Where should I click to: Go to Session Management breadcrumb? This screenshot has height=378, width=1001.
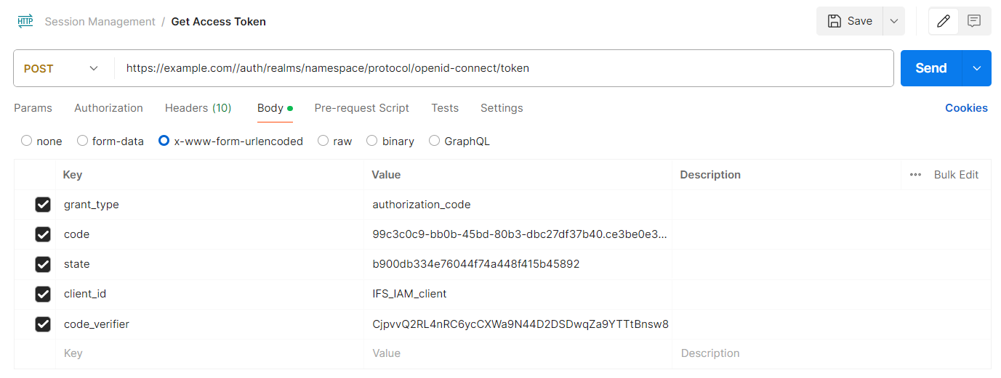tap(100, 22)
